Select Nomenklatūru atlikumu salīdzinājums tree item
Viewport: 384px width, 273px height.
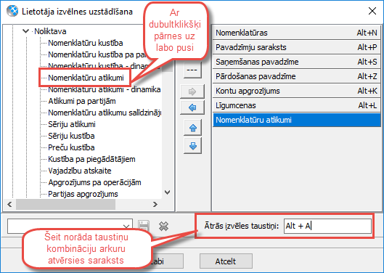[105, 113]
